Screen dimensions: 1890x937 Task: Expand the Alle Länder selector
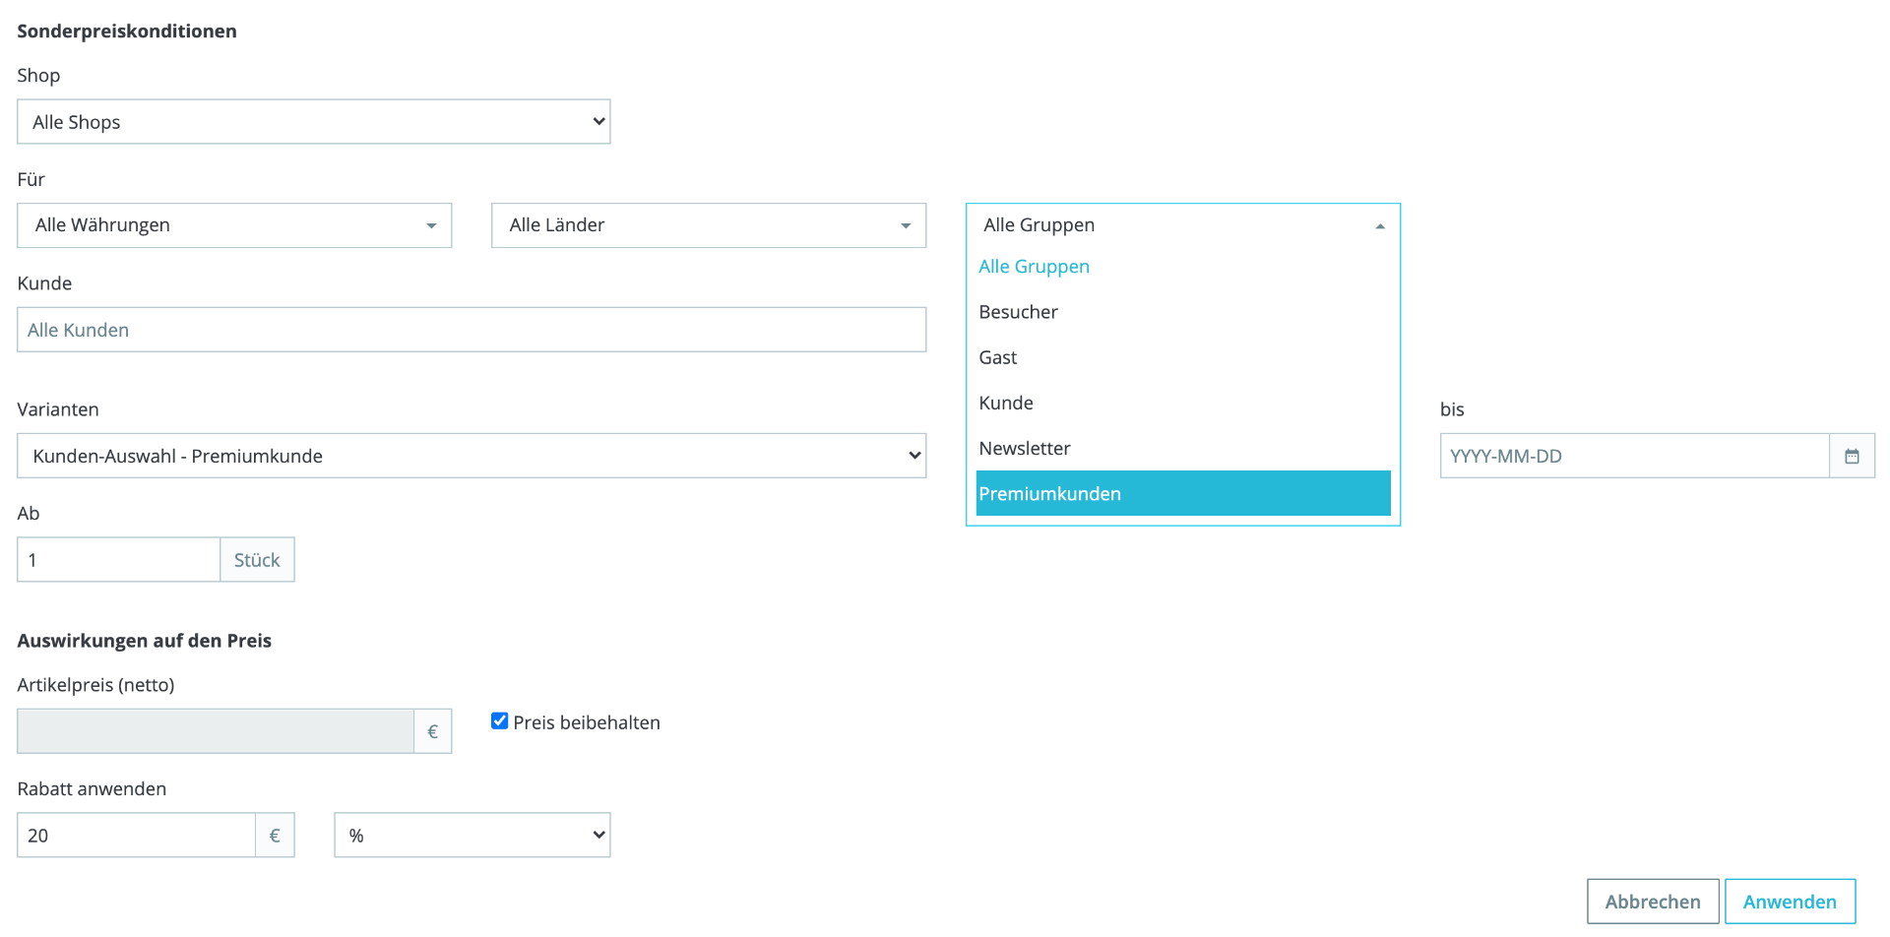tap(709, 225)
